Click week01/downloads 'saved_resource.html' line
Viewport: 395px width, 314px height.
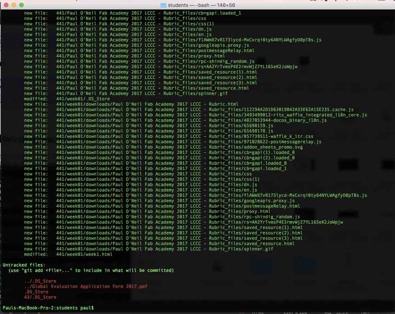click(159, 244)
